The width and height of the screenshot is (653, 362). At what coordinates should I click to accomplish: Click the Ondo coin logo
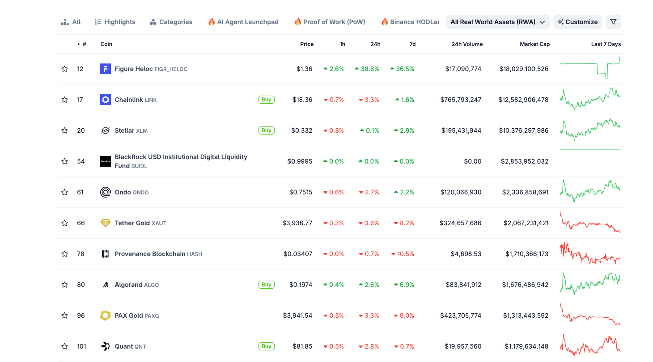tap(106, 192)
